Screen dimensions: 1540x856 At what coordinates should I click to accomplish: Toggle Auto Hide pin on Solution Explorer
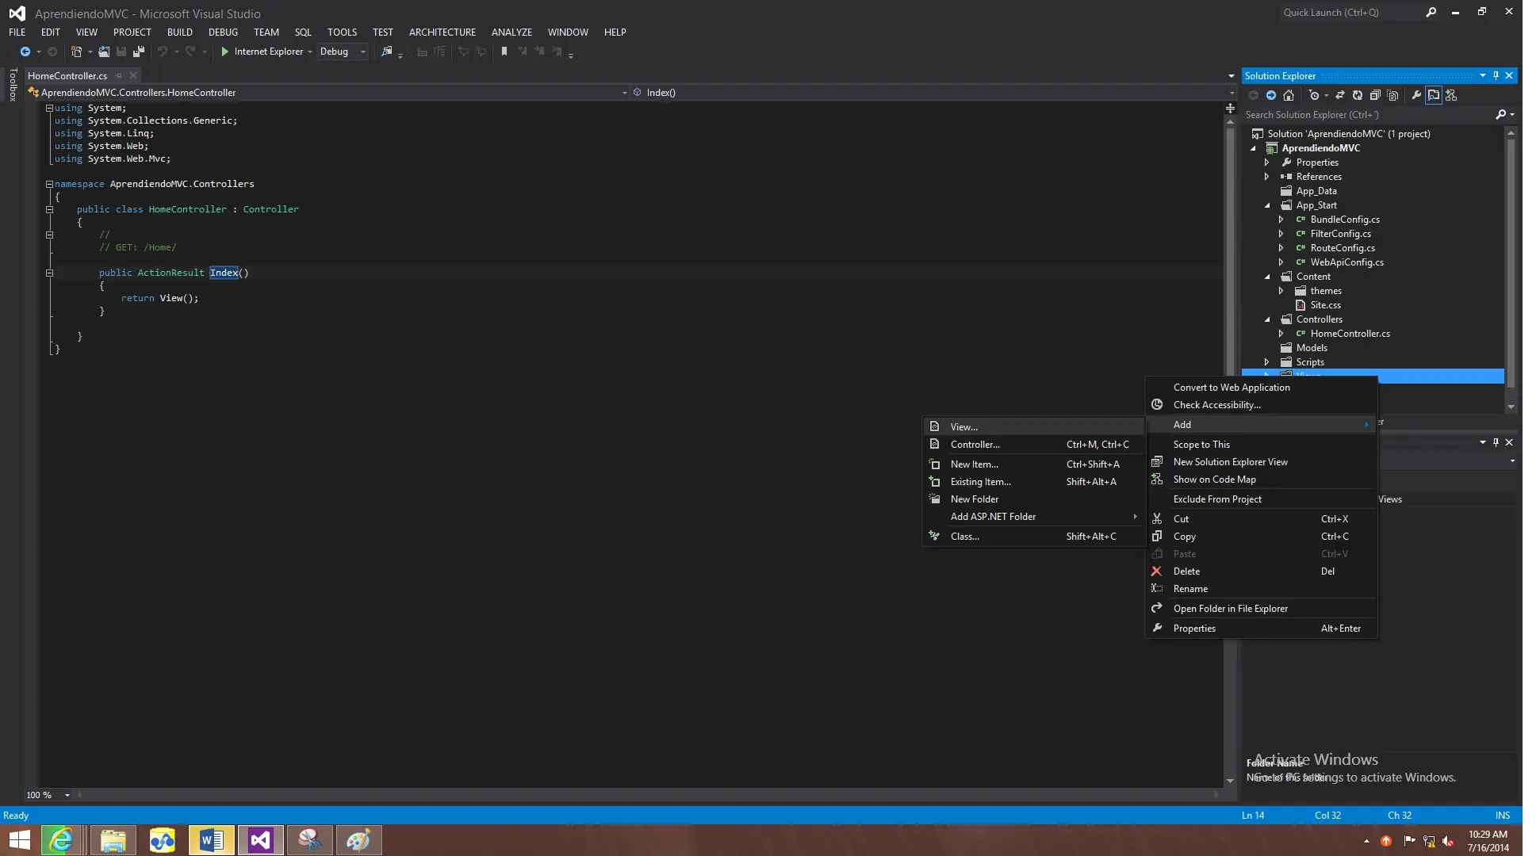click(x=1496, y=76)
